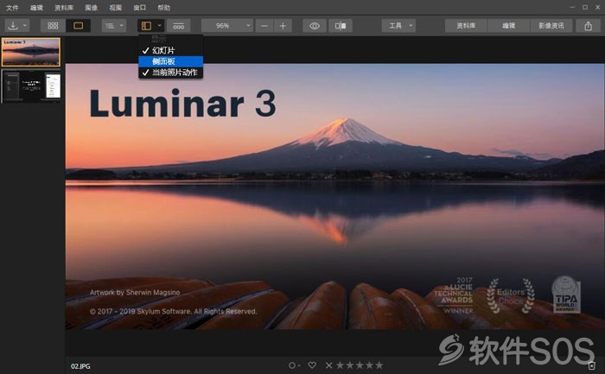This screenshot has width=605, height=374.
Task: Collapse the layout display dropdown arrow
Action: pos(159,25)
